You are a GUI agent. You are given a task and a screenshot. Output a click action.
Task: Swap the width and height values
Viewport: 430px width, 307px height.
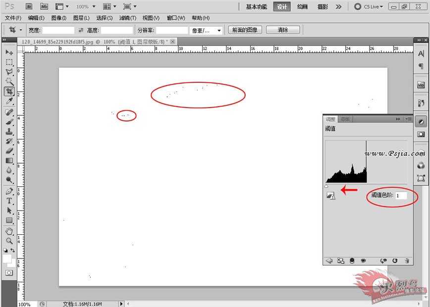(x=81, y=30)
